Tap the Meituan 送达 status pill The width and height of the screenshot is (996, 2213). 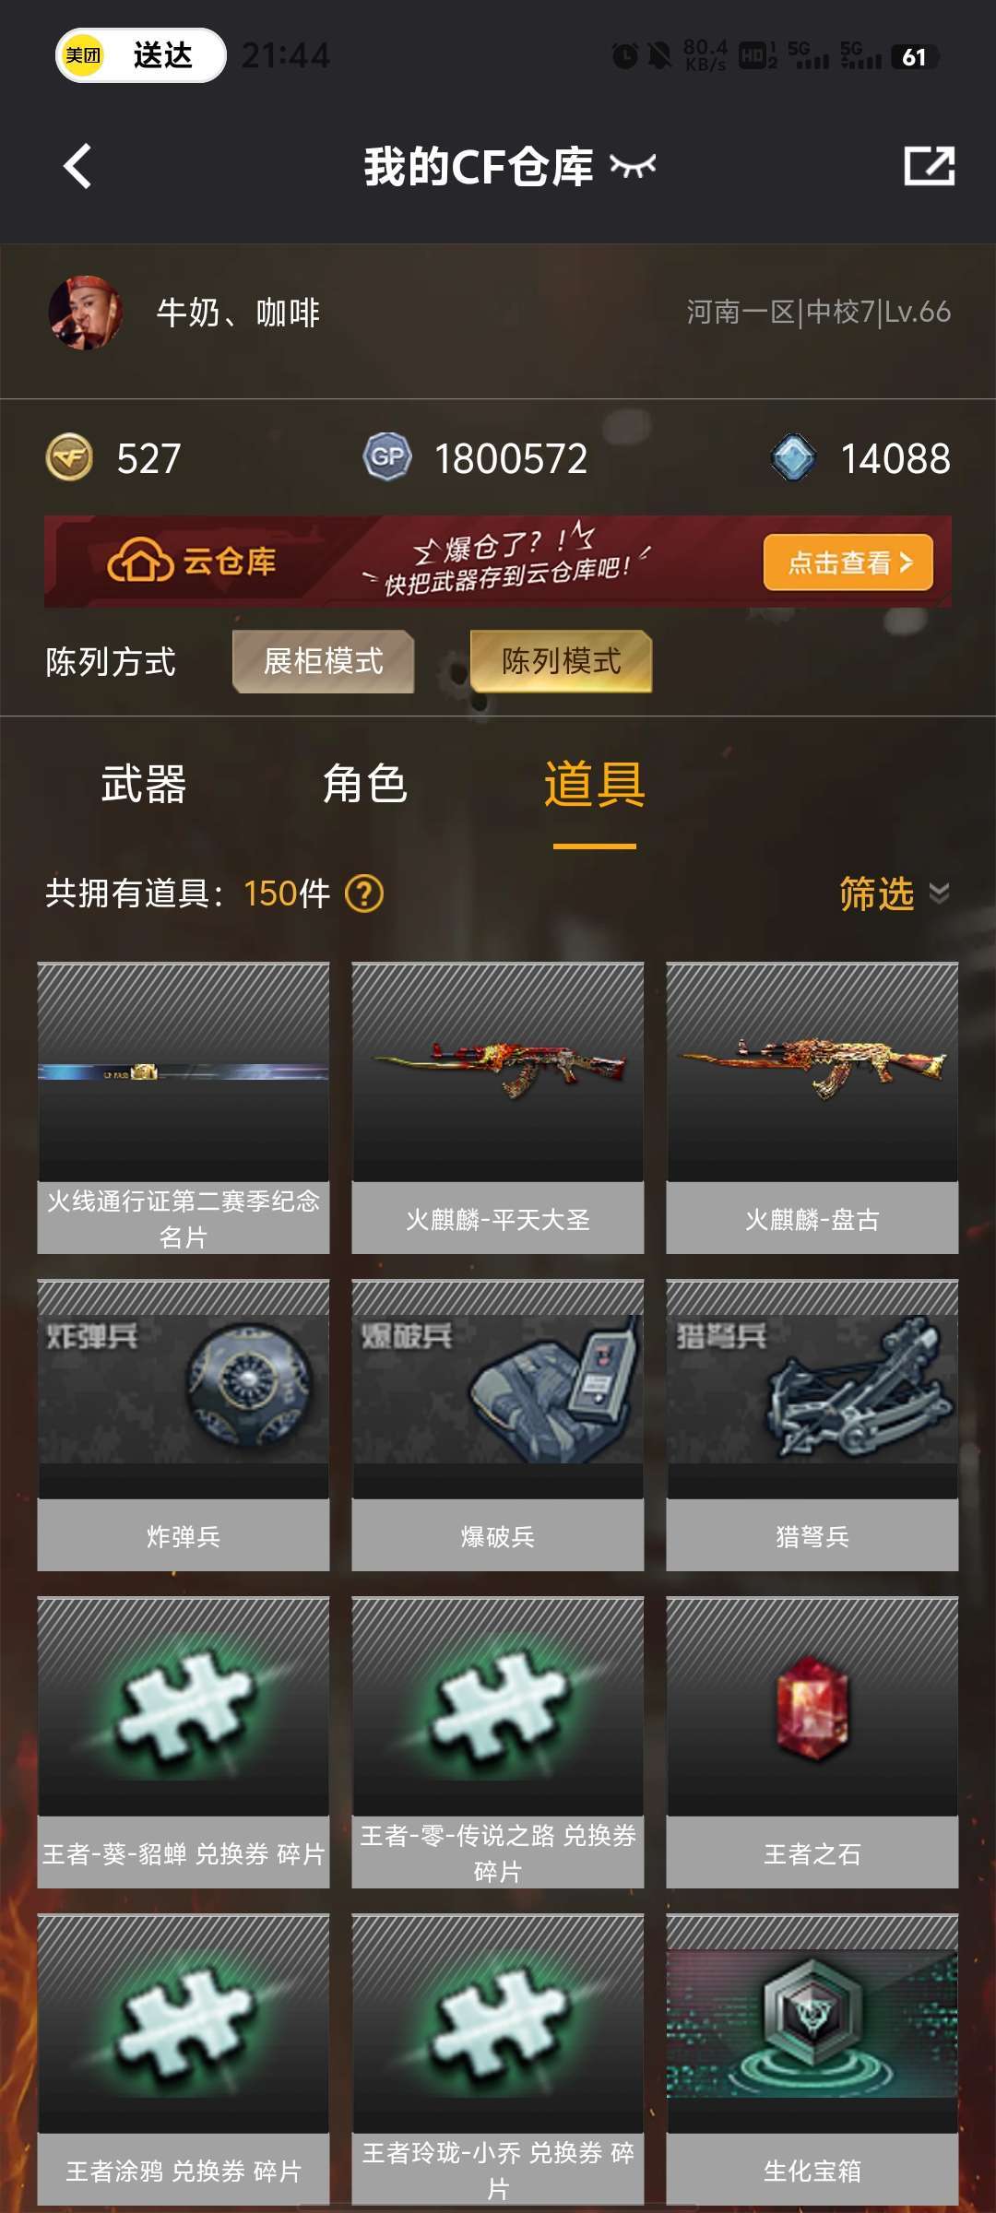pyautogui.click(x=141, y=55)
